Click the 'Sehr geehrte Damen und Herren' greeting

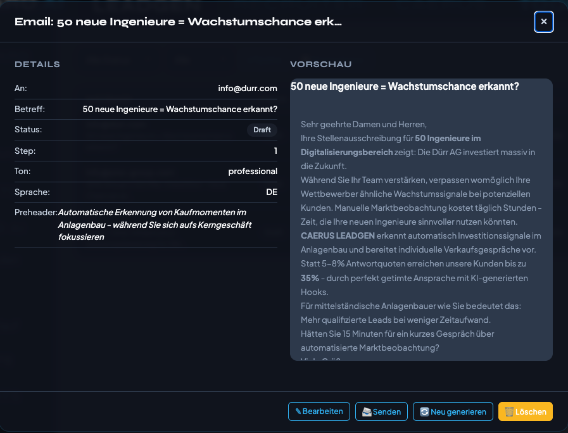point(363,124)
